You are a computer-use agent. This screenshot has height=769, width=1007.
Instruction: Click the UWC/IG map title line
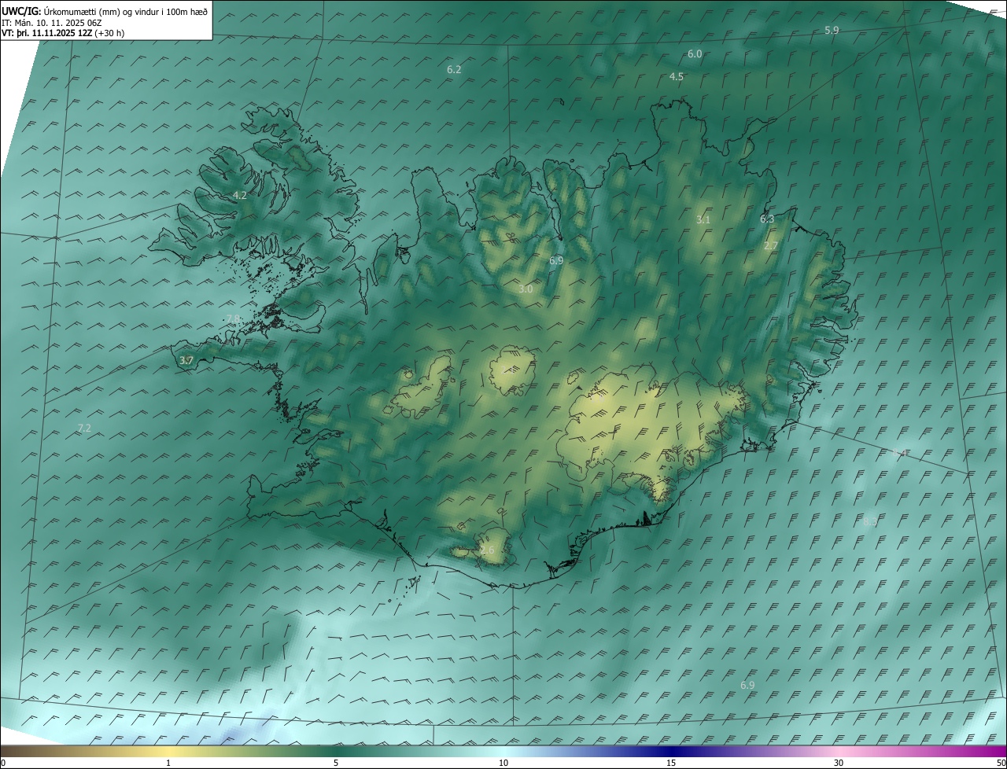tap(105, 11)
